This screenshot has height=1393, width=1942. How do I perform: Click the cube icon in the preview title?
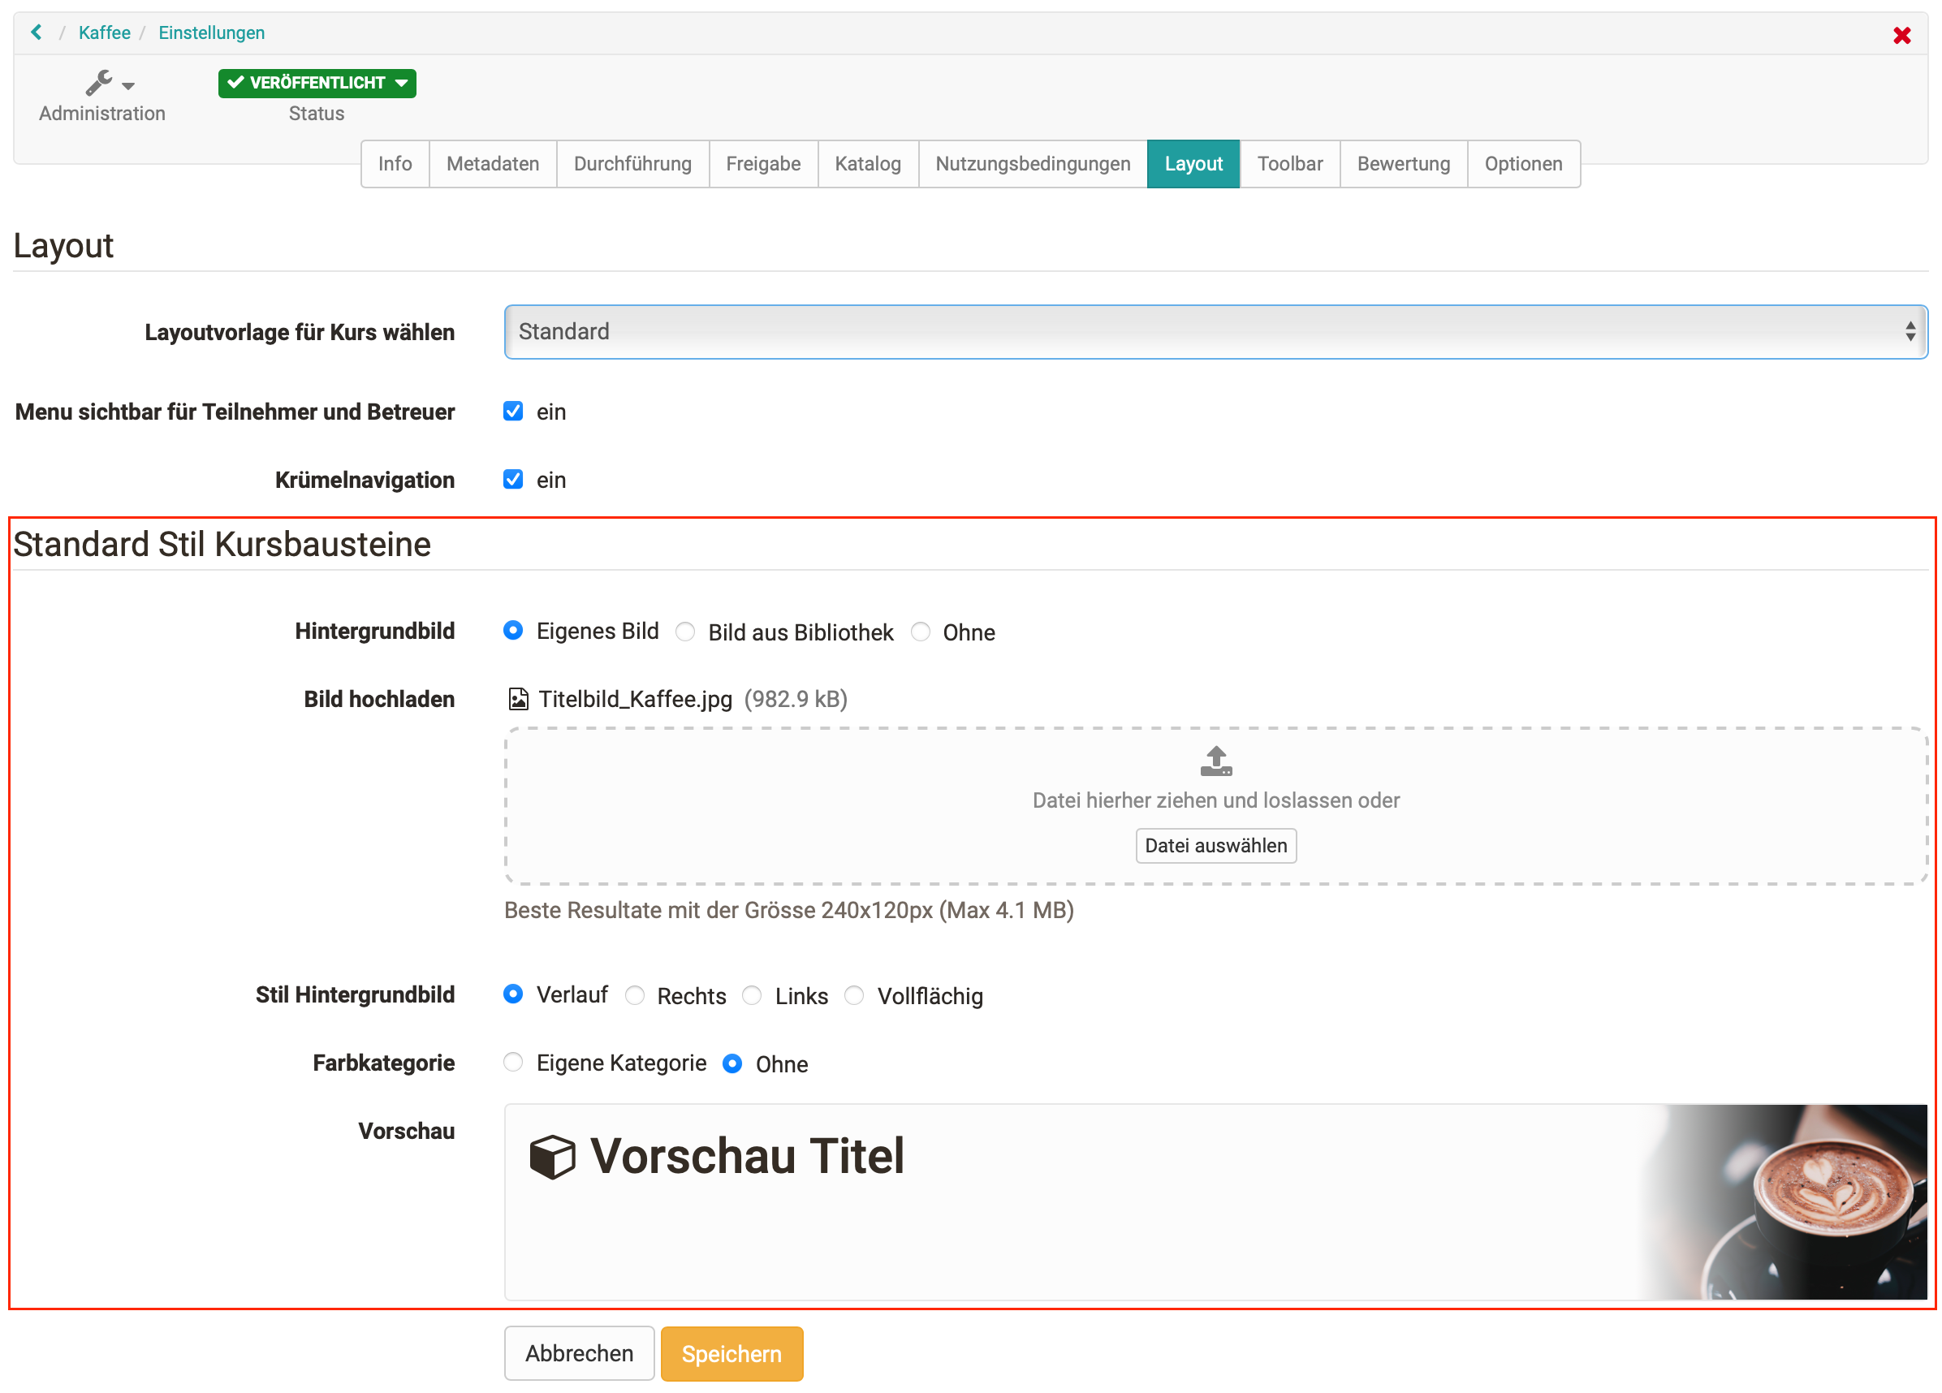click(551, 1157)
